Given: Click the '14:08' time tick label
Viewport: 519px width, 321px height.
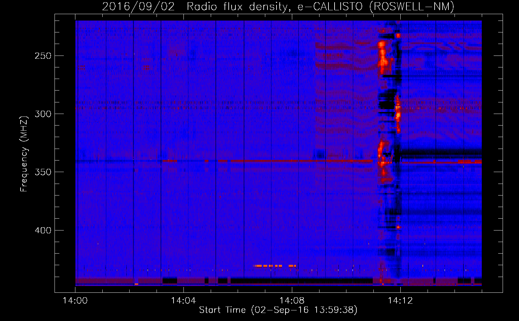Looking at the screenshot, I should (292, 301).
